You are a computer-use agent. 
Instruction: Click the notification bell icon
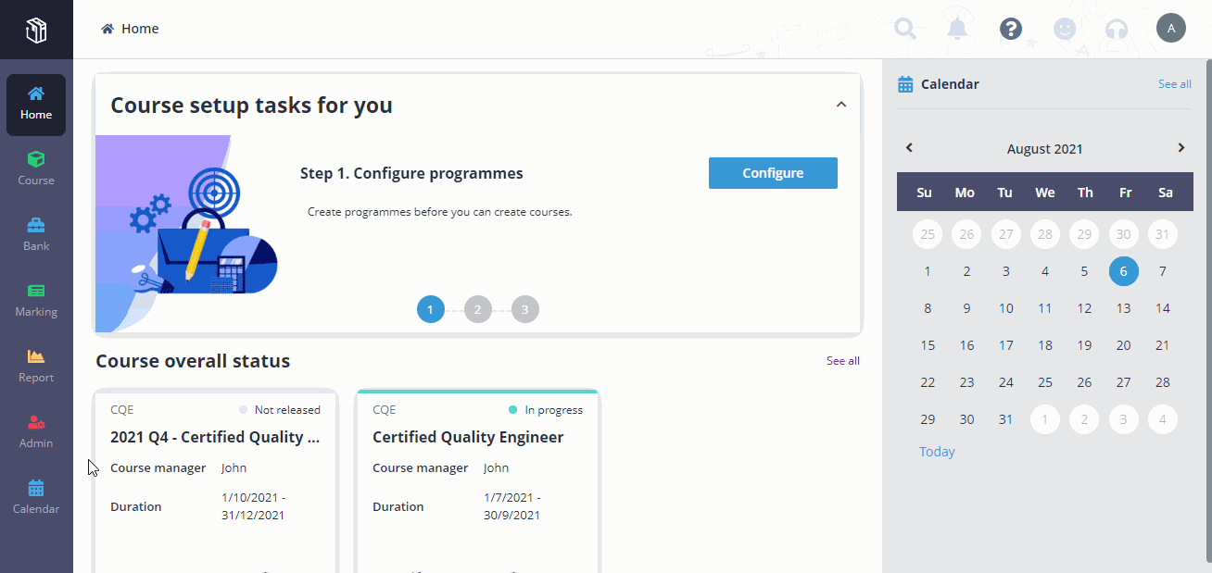pos(957,29)
